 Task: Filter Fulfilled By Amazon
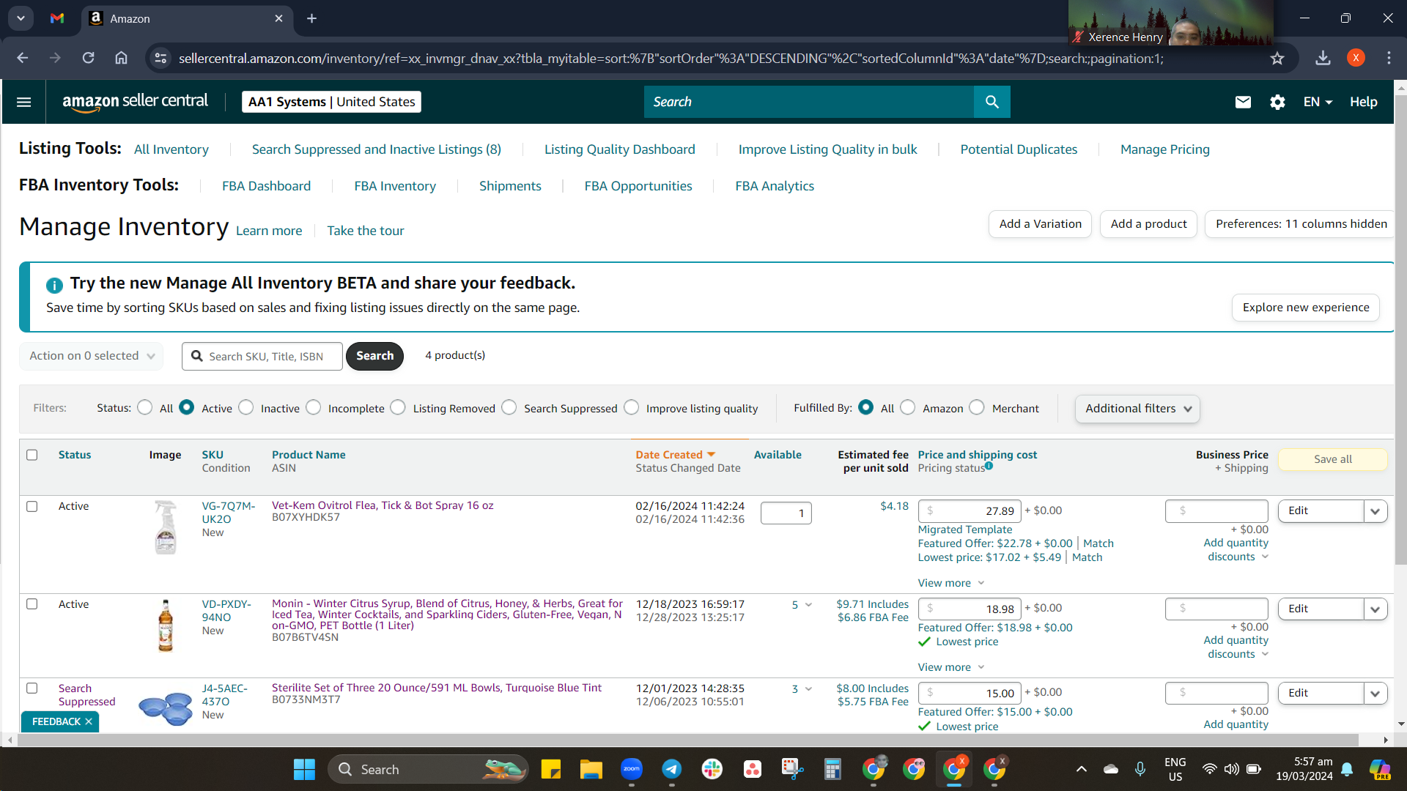pos(908,407)
